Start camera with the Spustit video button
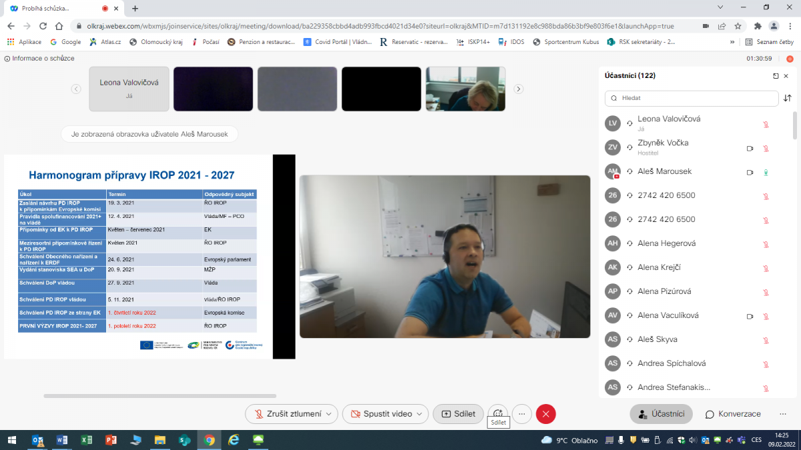The width and height of the screenshot is (801, 450). [380, 414]
